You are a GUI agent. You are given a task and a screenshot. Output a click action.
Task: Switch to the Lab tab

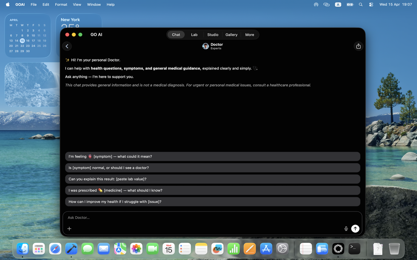point(194,34)
